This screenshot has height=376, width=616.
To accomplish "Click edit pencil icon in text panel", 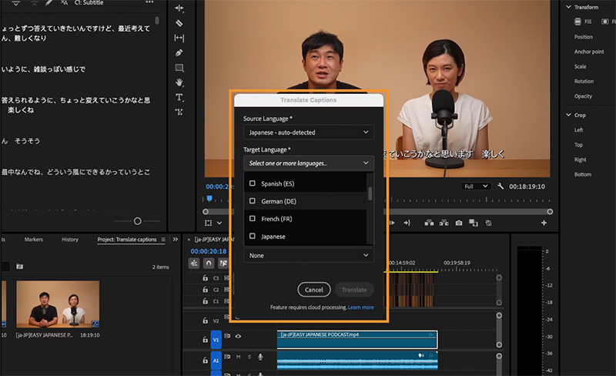I will click(49, 2).
